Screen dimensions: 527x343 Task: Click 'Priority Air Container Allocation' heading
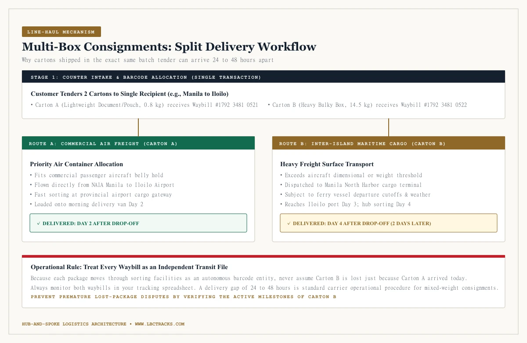[x=76, y=164]
